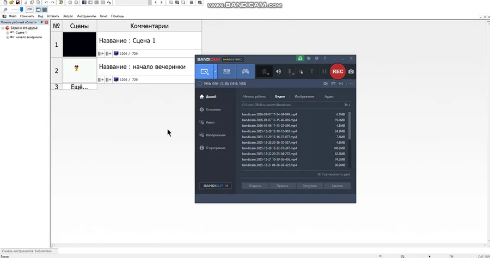Viewport: 490px width, 258px height.
Task: Toggle the Bandicam speaker sound icon
Action: (278, 72)
